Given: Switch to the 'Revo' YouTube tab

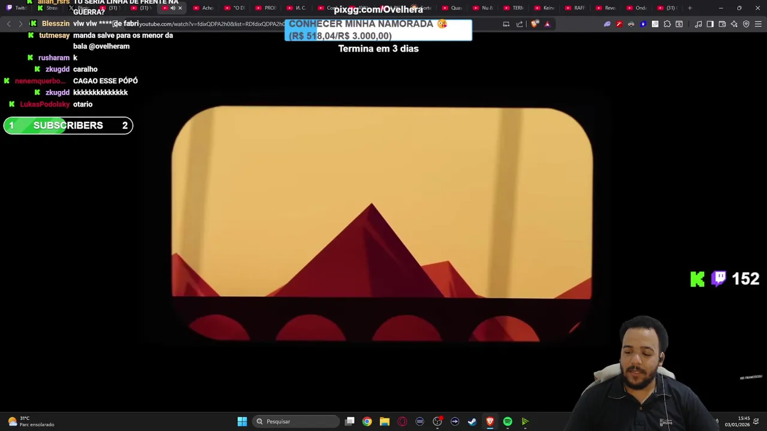Looking at the screenshot, I should (606, 8).
